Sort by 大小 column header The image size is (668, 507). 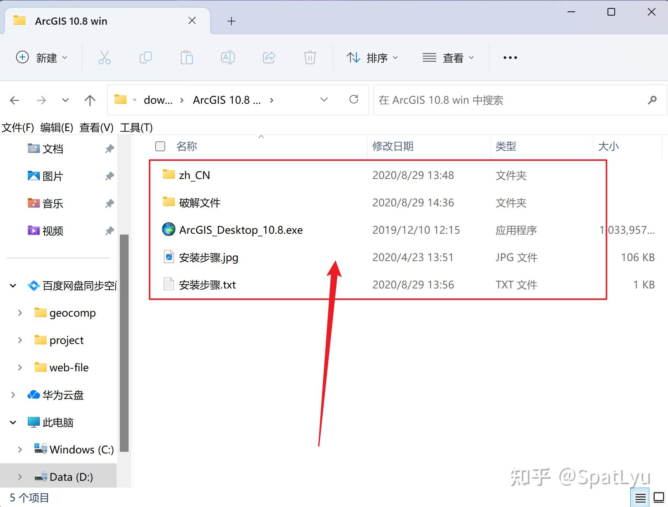[x=608, y=146]
